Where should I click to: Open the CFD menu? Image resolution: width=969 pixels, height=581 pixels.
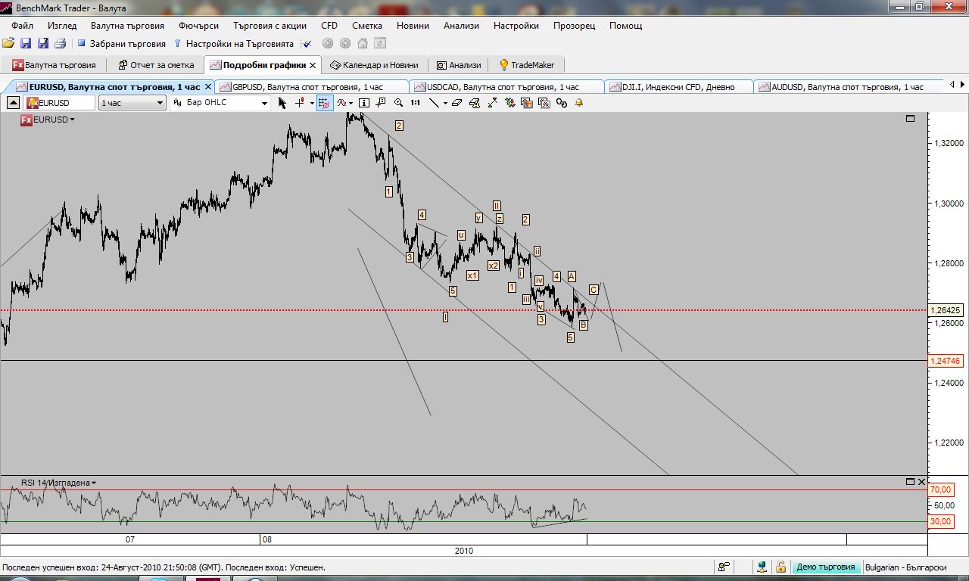pyautogui.click(x=329, y=26)
